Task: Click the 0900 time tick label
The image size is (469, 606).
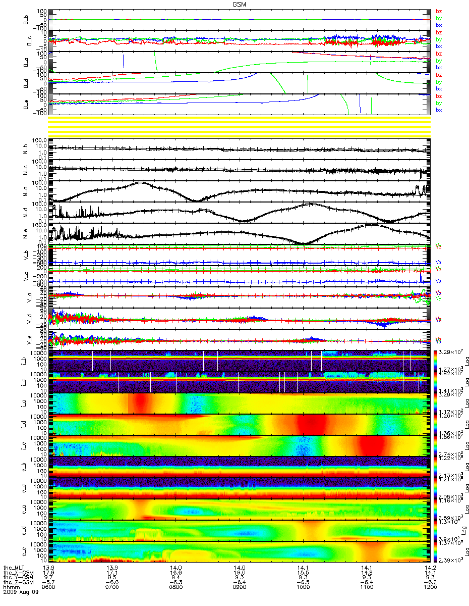Action: tap(239, 587)
